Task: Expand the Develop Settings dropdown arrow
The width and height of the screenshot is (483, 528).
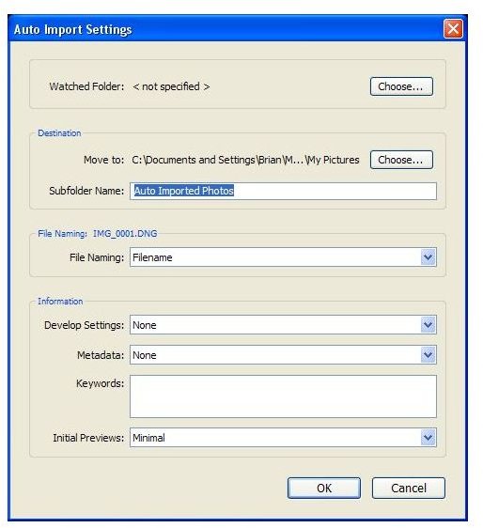Action: coord(428,325)
